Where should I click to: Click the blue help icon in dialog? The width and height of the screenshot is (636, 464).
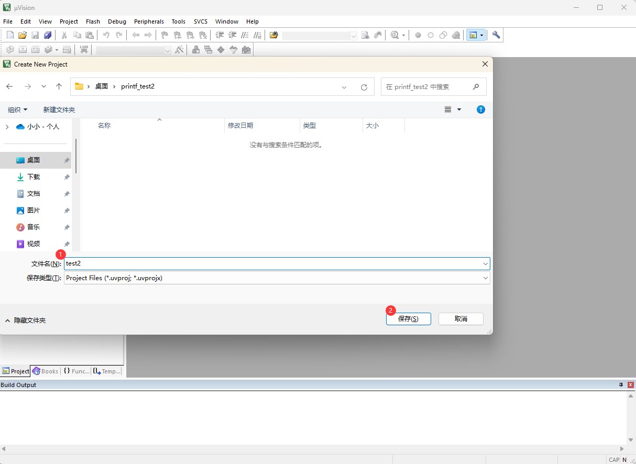(480, 109)
